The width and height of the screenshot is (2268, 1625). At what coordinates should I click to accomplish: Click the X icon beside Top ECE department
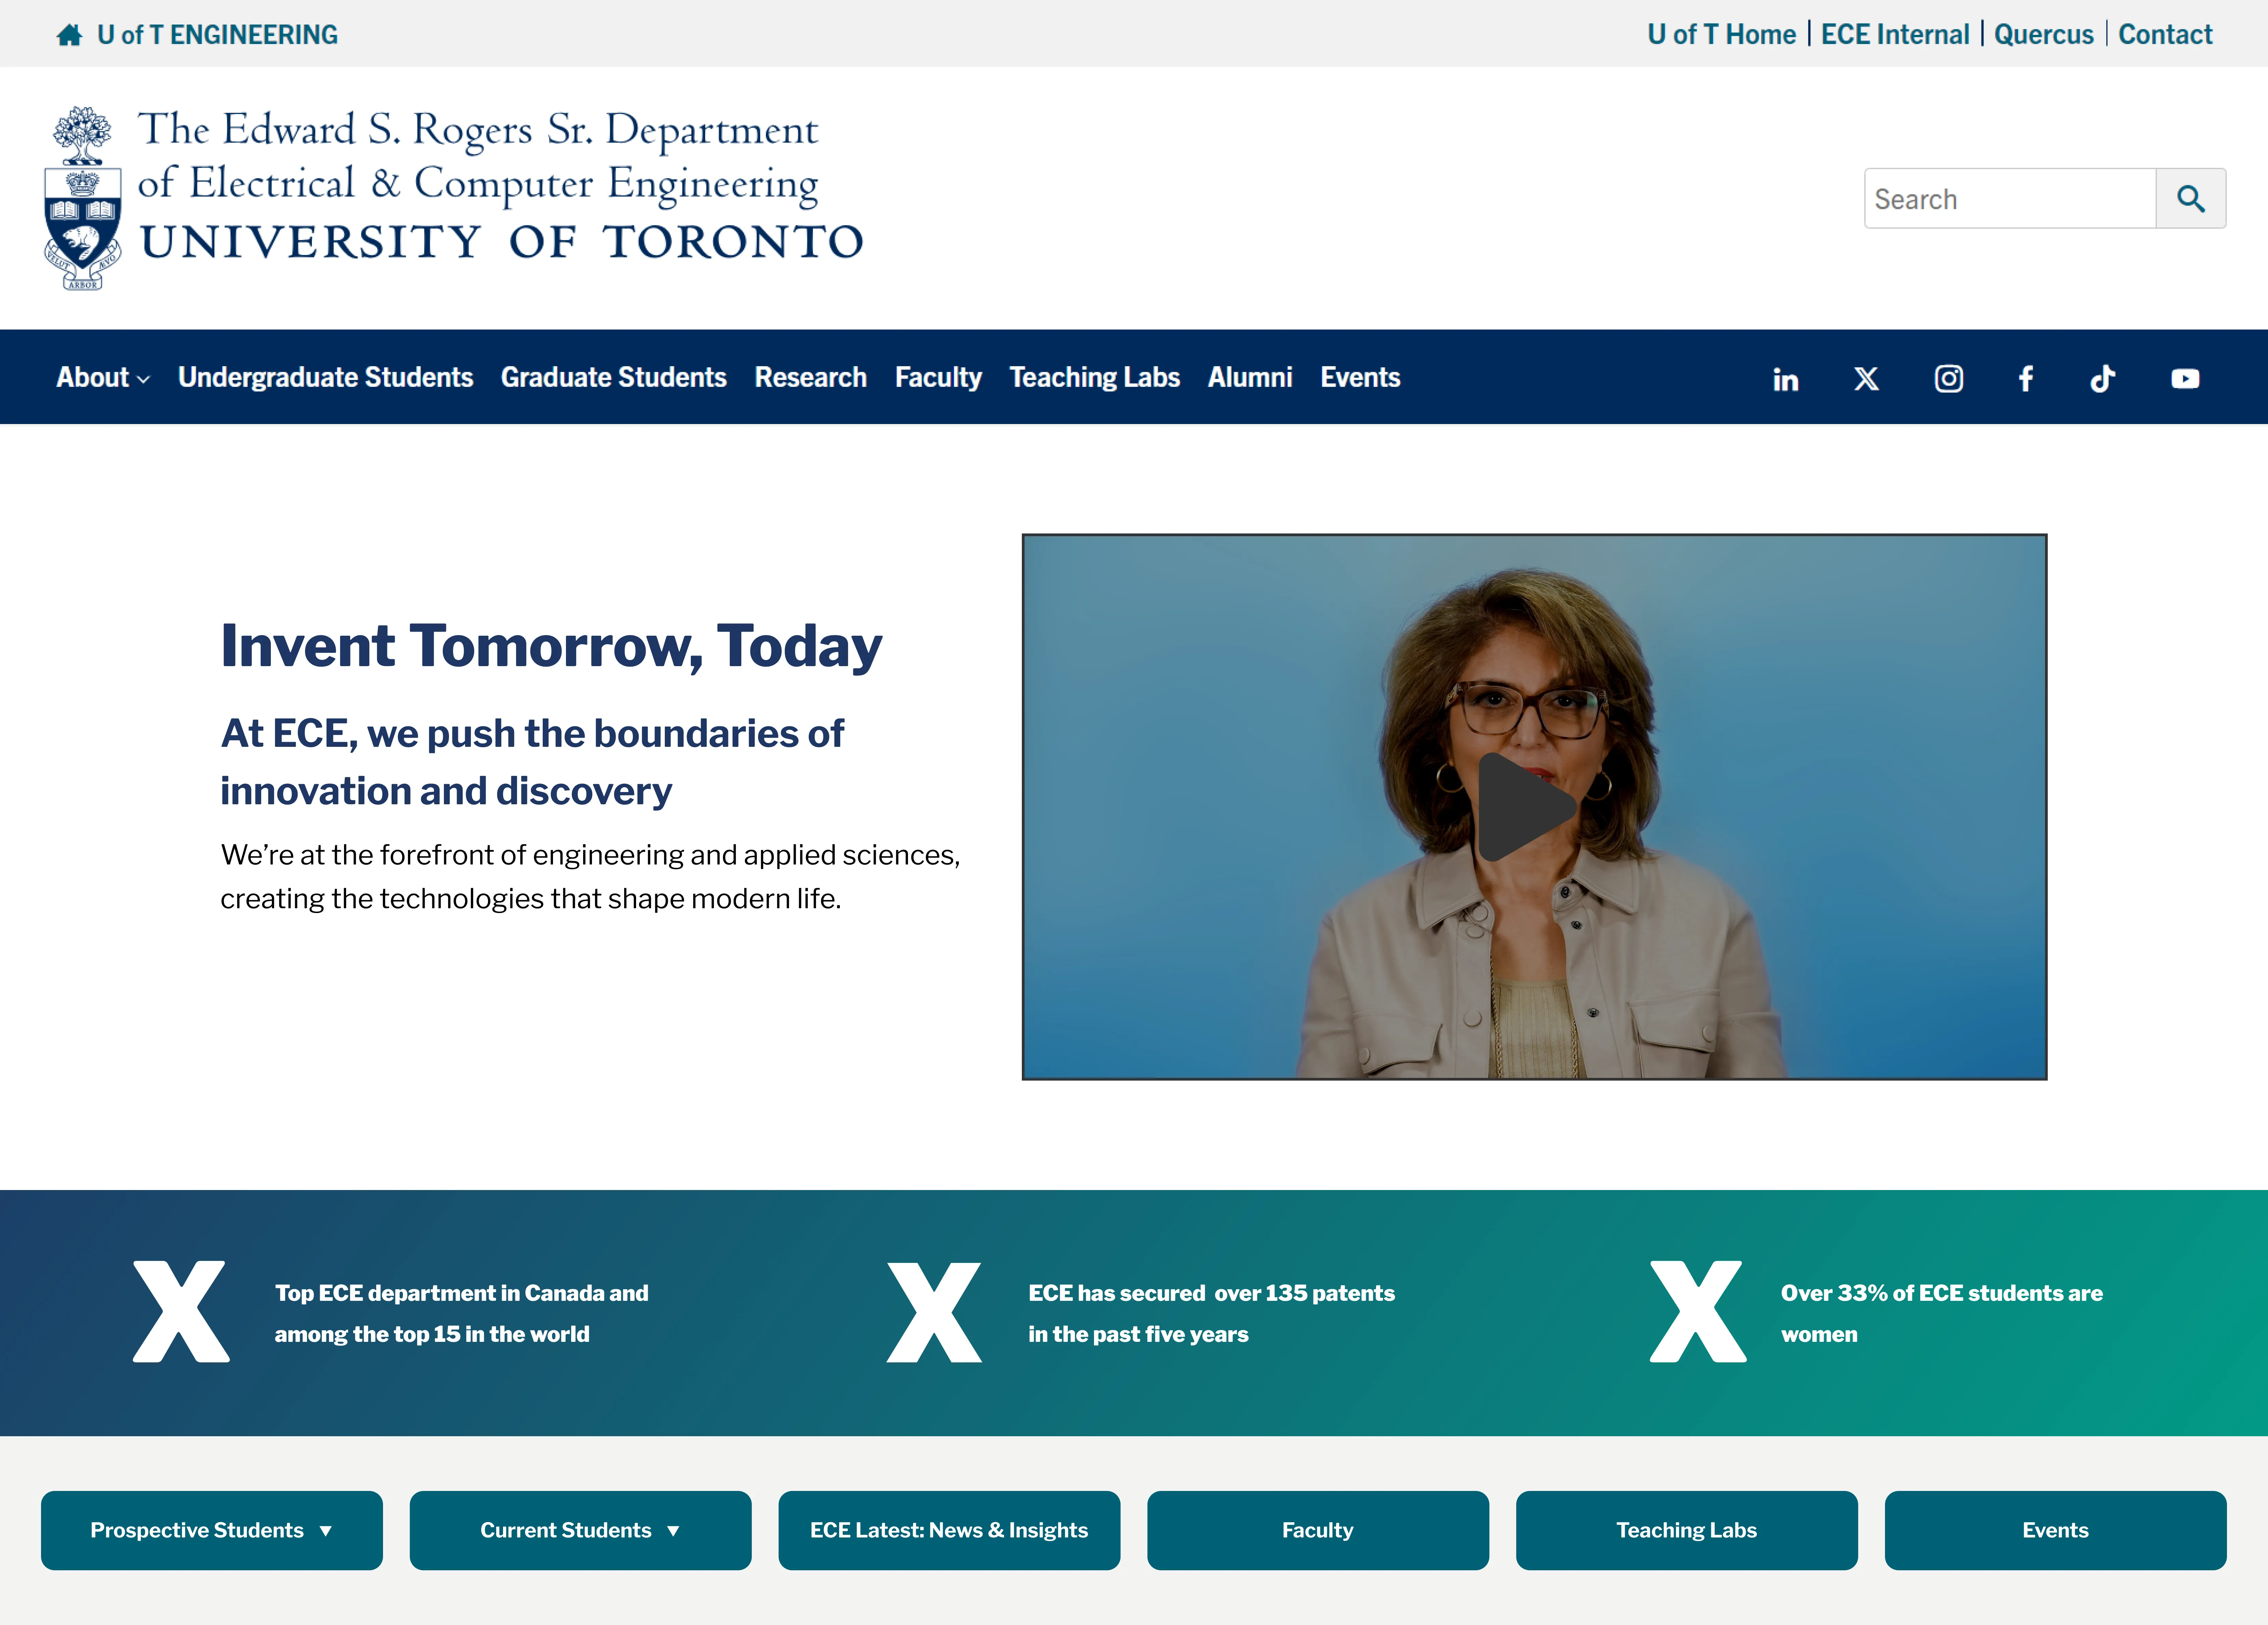pyautogui.click(x=181, y=1311)
